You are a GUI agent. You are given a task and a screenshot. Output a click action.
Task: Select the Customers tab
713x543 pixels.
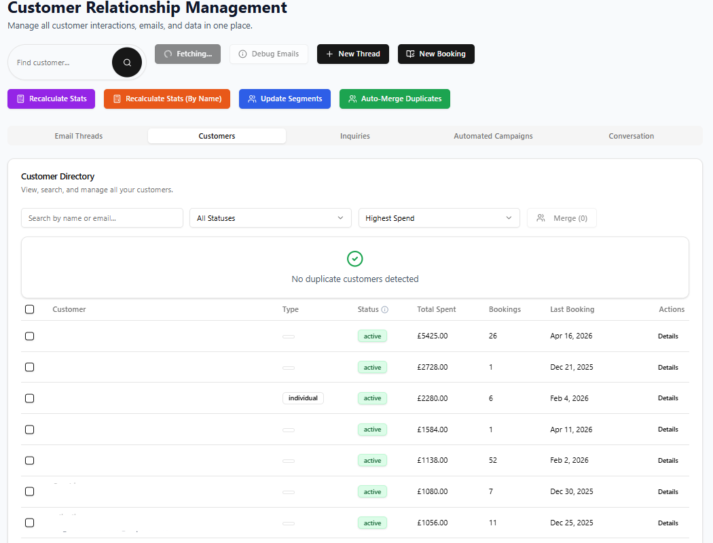tap(217, 136)
